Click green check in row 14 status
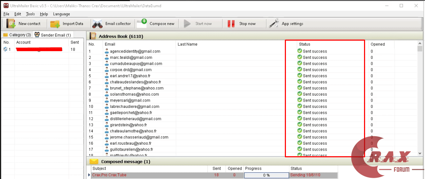 [300, 131]
